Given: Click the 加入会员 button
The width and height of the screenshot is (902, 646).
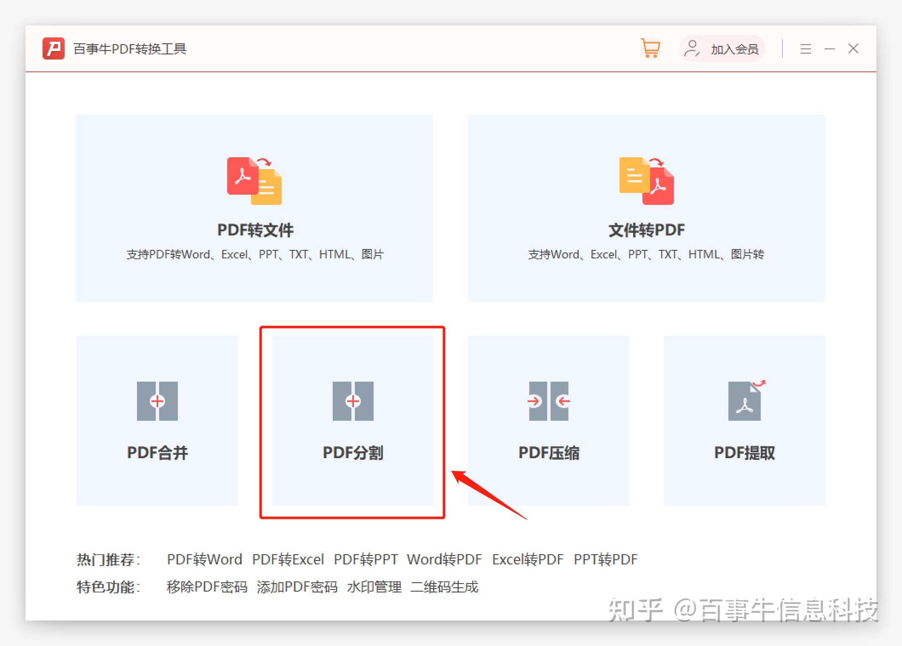Looking at the screenshot, I should 722,49.
